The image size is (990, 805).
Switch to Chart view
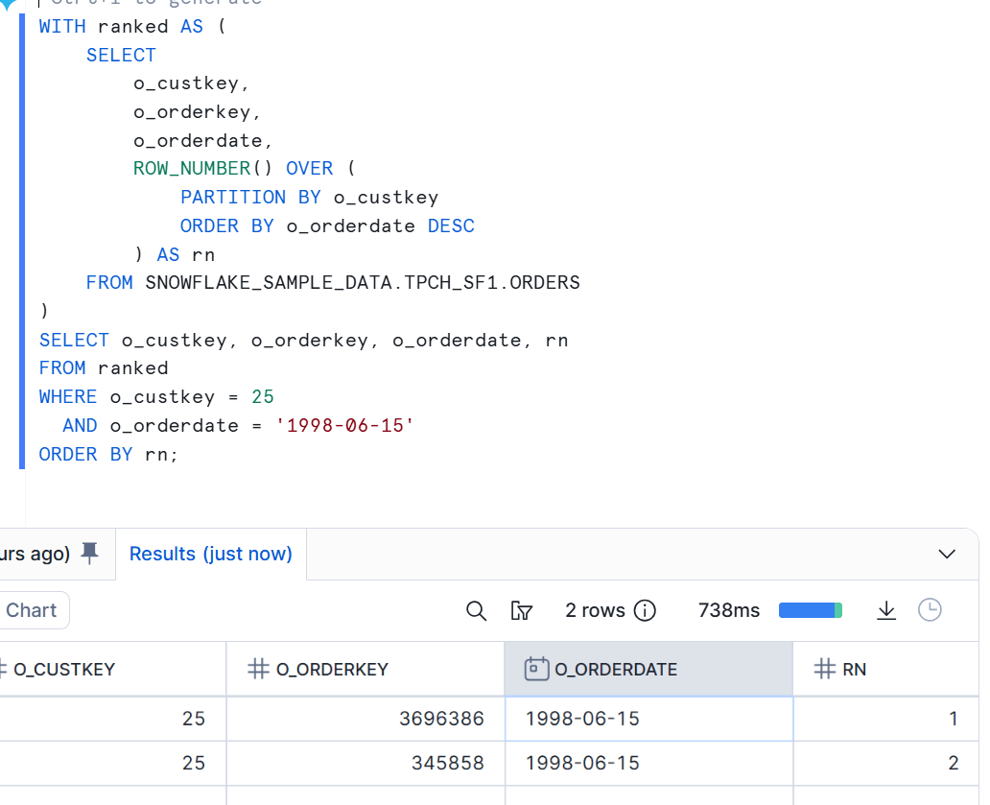click(x=32, y=610)
